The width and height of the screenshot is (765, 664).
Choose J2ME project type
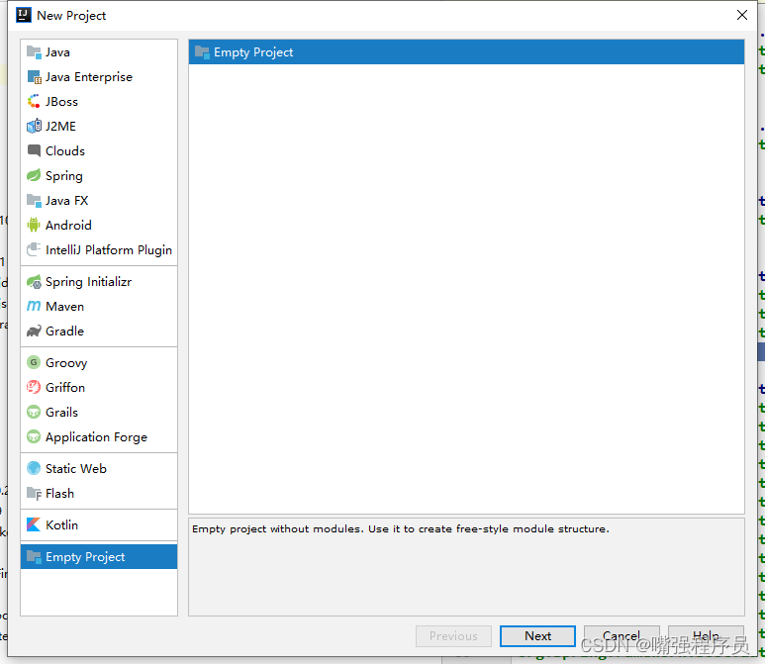click(99, 127)
